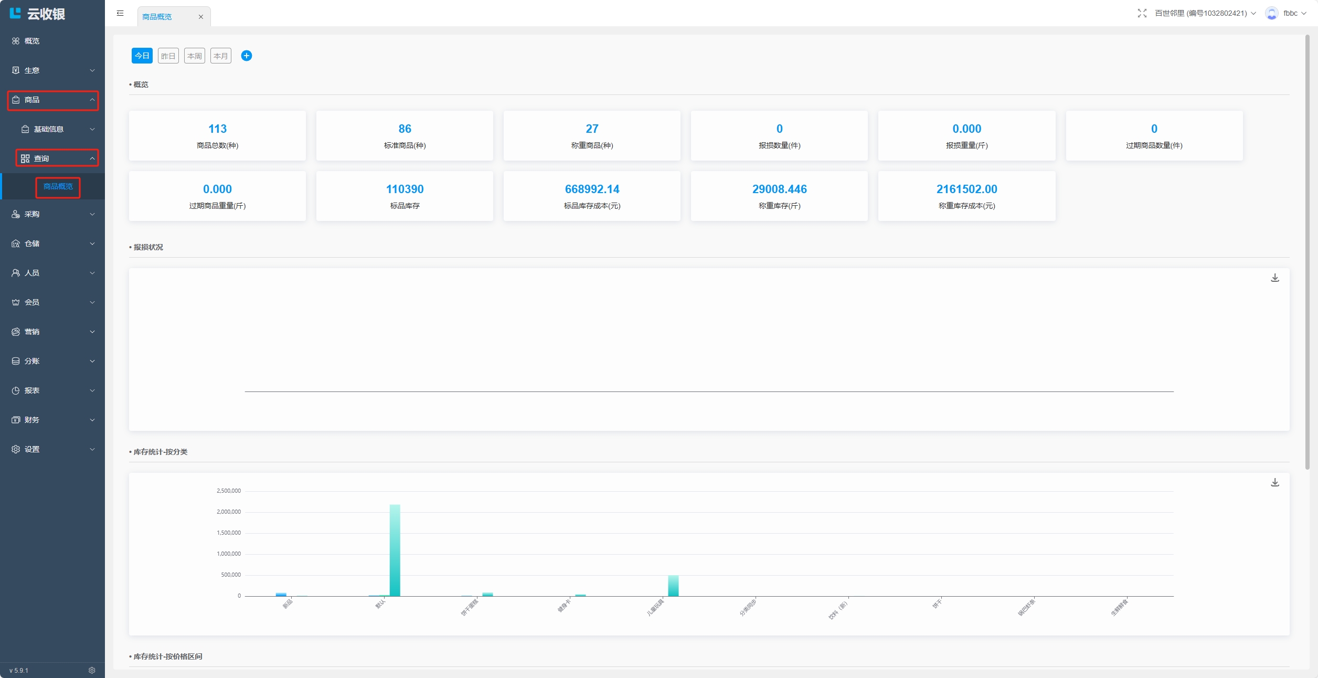This screenshot has width=1318, height=678.
Task: Click the settings gear beside version number
Action: (92, 670)
